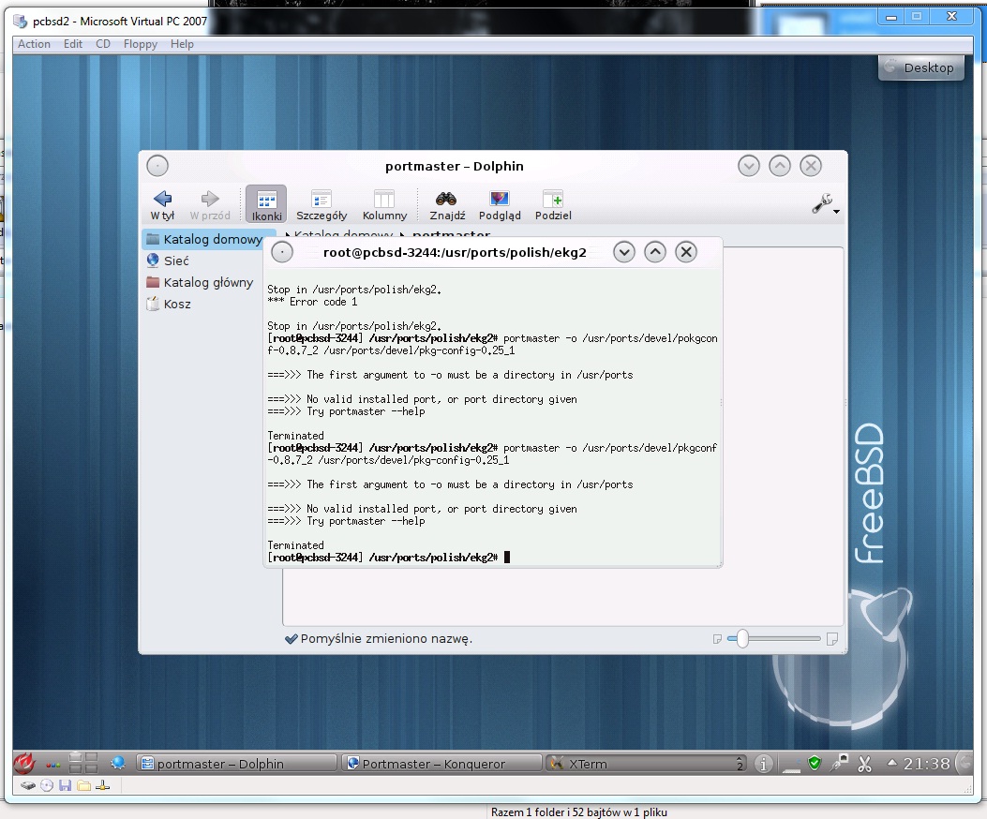Close the XTerm terminal window
This screenshot has height=819, width=987.
pyautogui.click(x=686, y=252)
